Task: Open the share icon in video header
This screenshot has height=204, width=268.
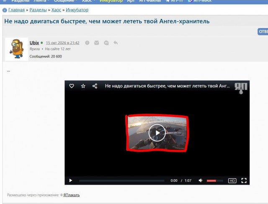Action: pyautogui.click(x=95, y=86)
